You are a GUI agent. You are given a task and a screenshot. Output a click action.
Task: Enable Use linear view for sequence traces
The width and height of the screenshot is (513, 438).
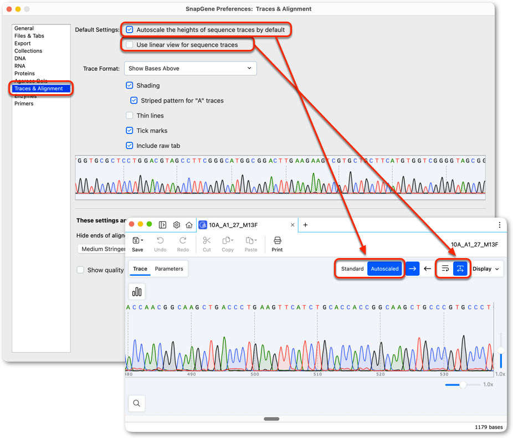tap(130, 45)
